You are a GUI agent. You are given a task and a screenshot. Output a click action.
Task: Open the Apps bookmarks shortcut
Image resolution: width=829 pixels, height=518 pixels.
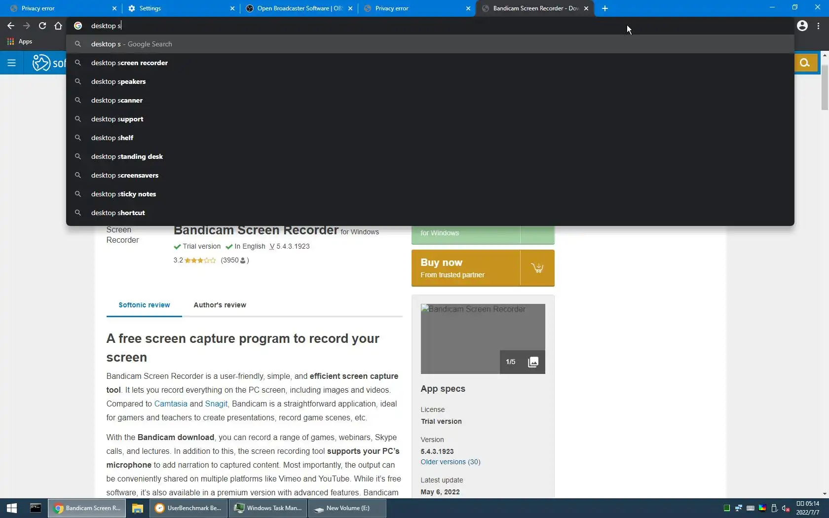(20, 41)
